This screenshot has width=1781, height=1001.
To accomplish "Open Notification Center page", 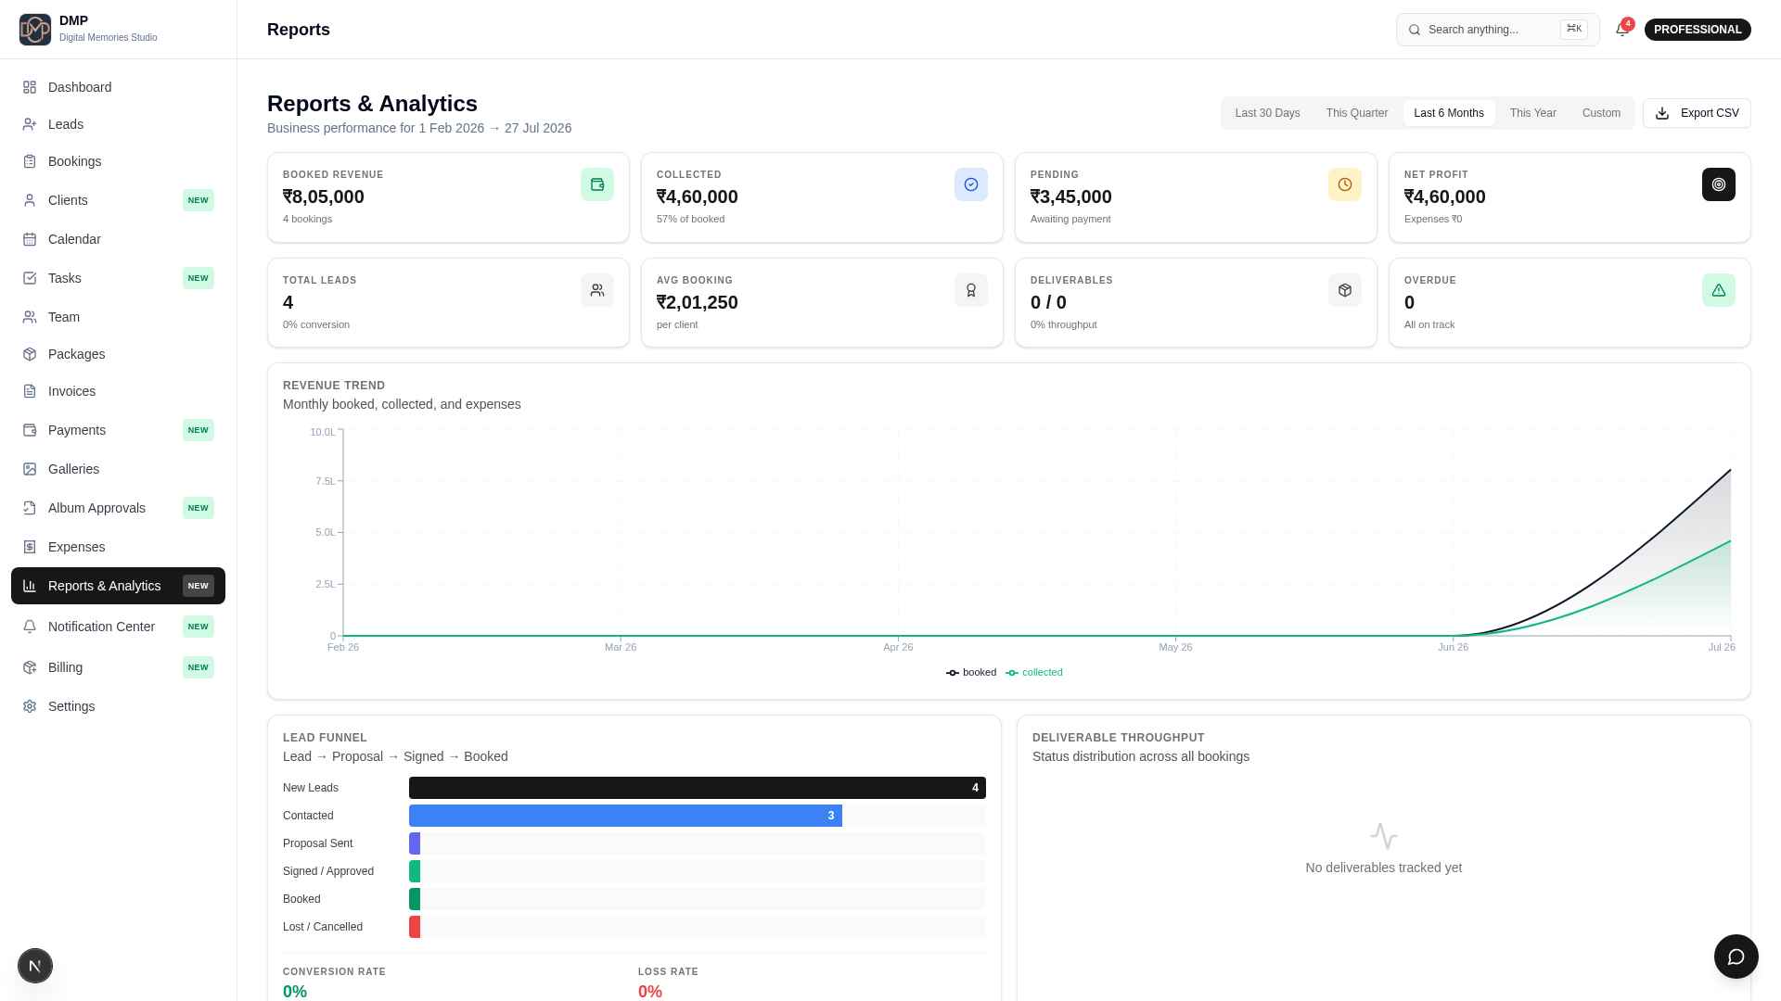I will [x=118, y=627].
